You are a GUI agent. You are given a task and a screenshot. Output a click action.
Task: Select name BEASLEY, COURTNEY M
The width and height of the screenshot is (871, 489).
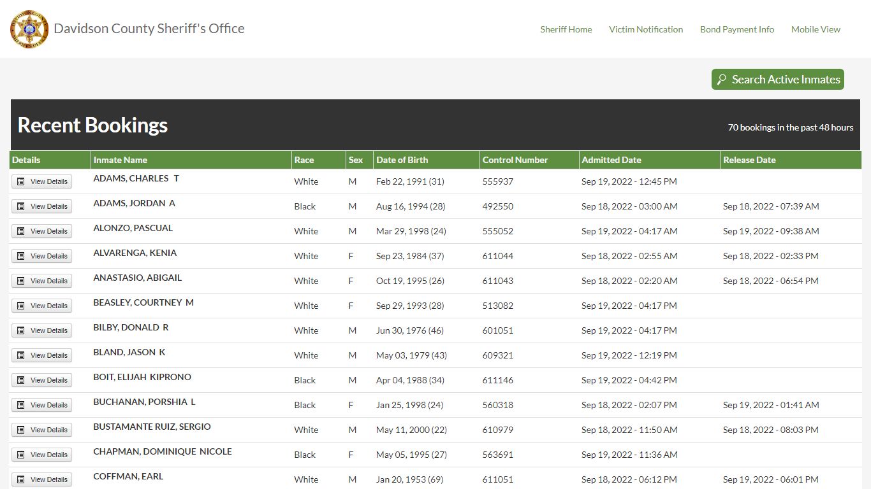tap(143, 302)
